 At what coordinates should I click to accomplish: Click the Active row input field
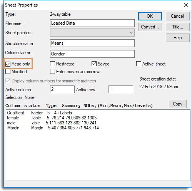pos(121,89)
